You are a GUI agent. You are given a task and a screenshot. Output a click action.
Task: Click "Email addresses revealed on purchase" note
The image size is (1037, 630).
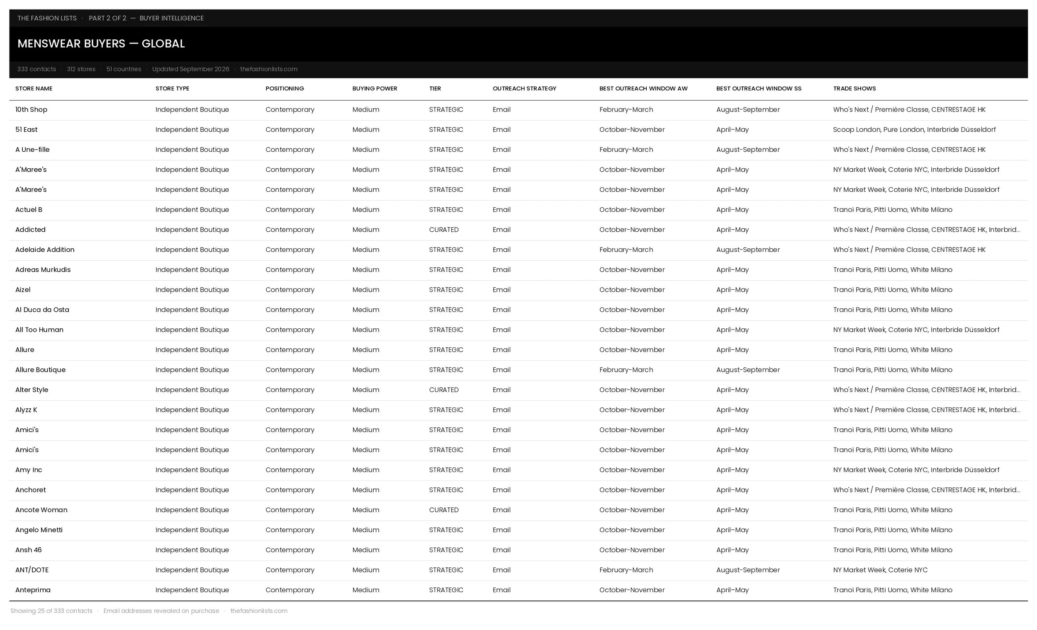(161, 611)
